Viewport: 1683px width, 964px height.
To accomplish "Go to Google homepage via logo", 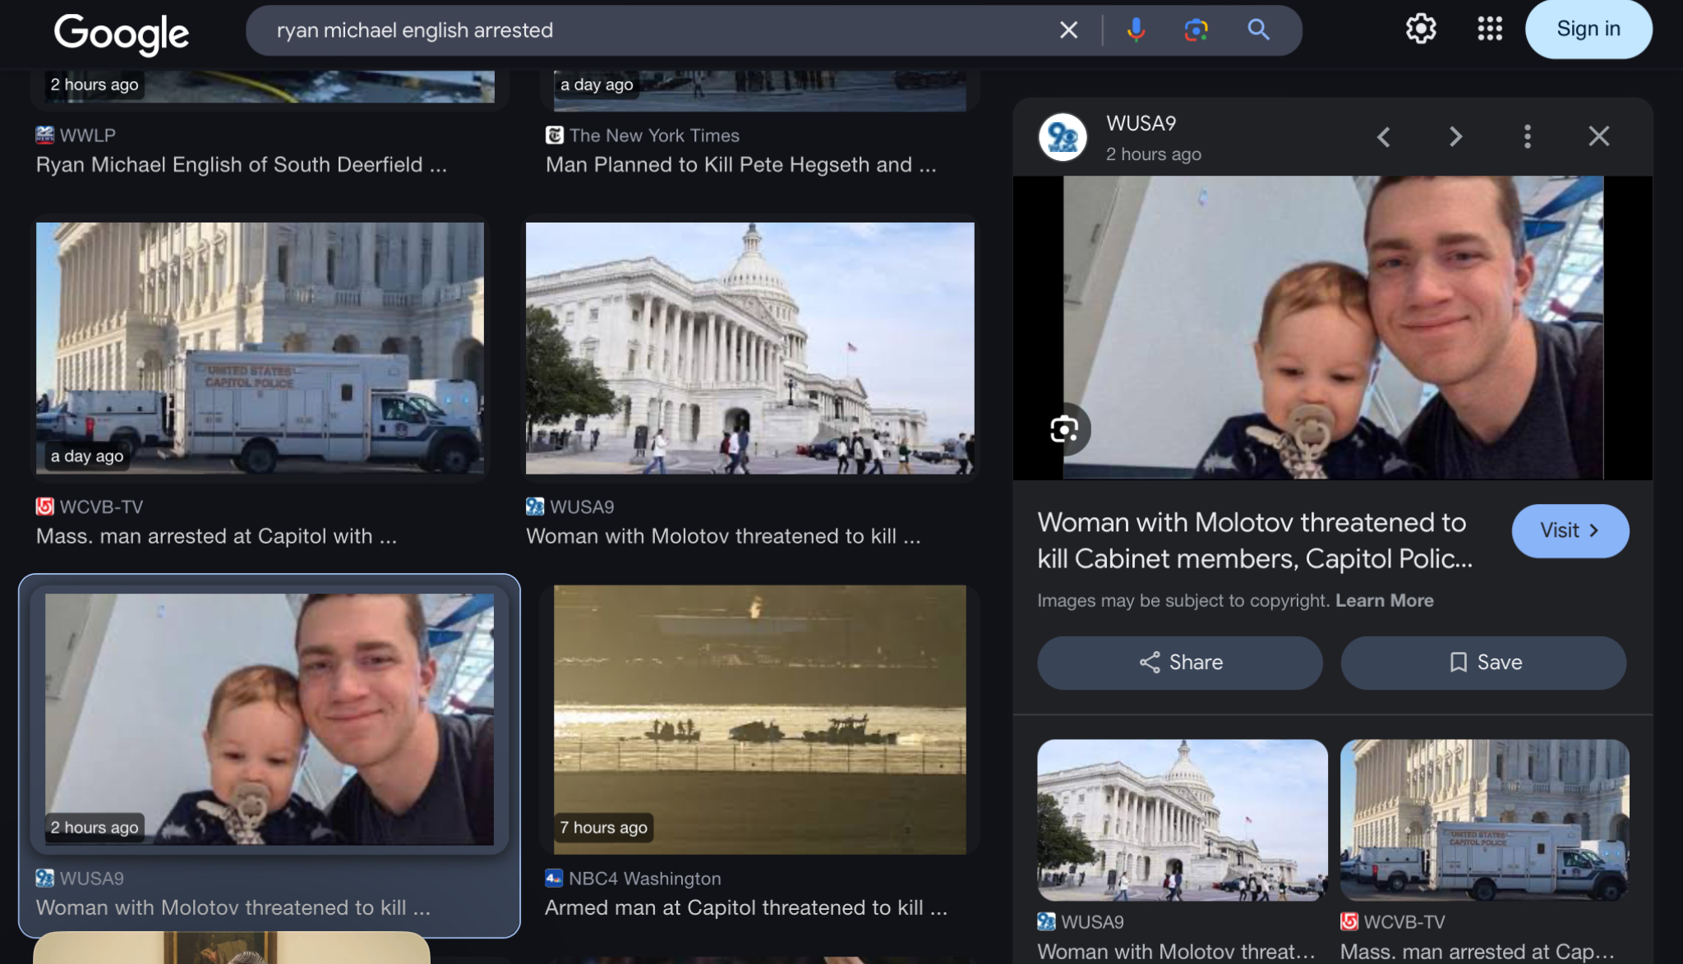I will (x=122, y=33).
